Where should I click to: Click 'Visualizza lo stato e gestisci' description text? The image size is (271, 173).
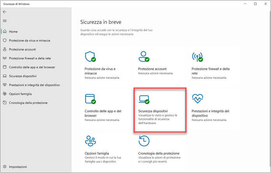point(158,119)
